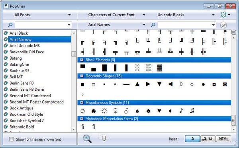Image resolution: width=239 pixels, height=148 pixels.
Task: Click the font search input field
Action: (41, 25)
